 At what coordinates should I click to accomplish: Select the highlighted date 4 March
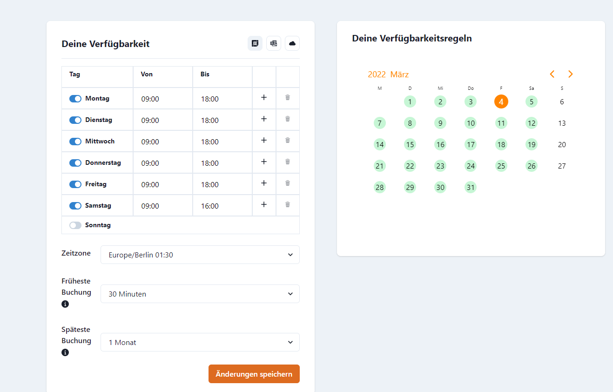click(501, 101)
